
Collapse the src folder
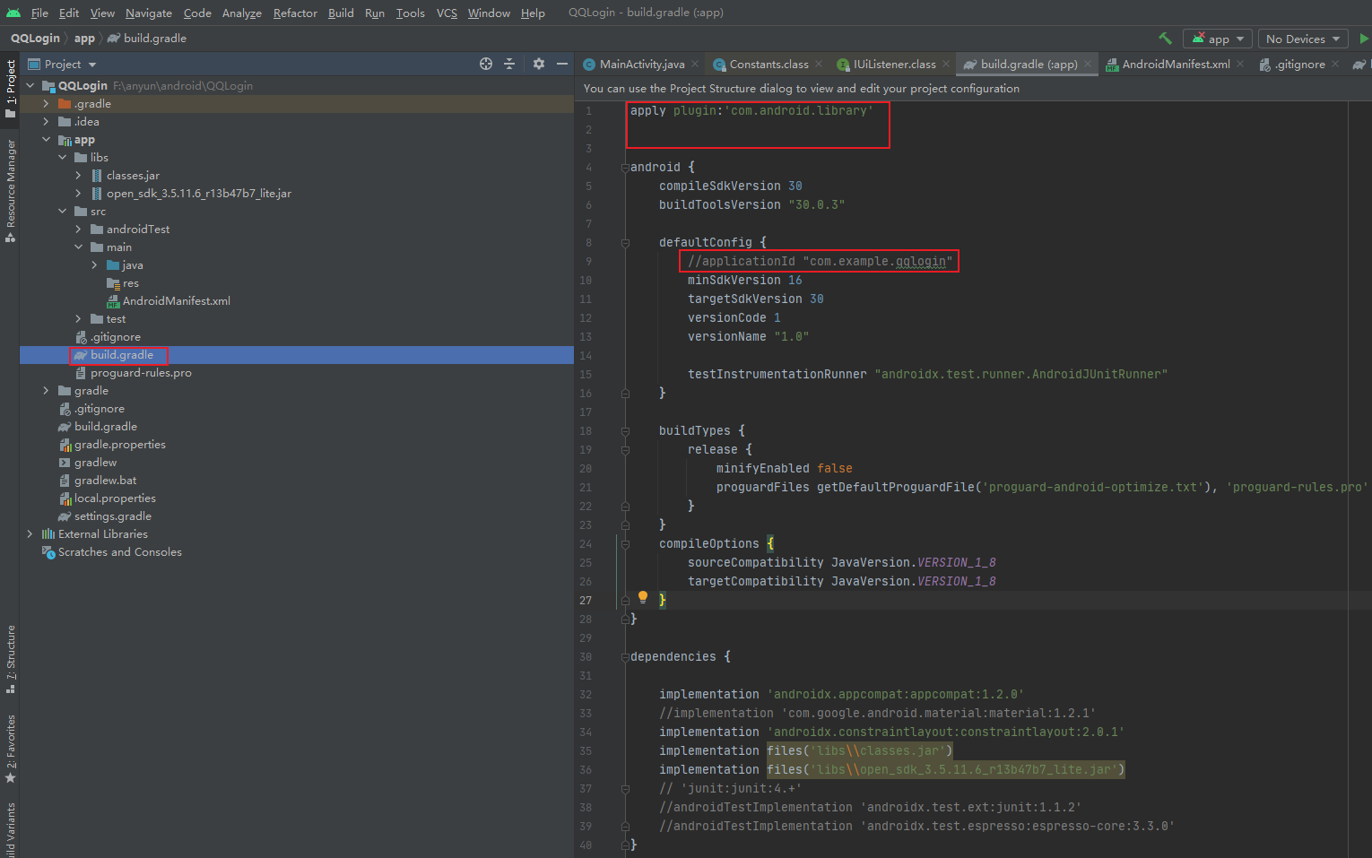(62, 211)
